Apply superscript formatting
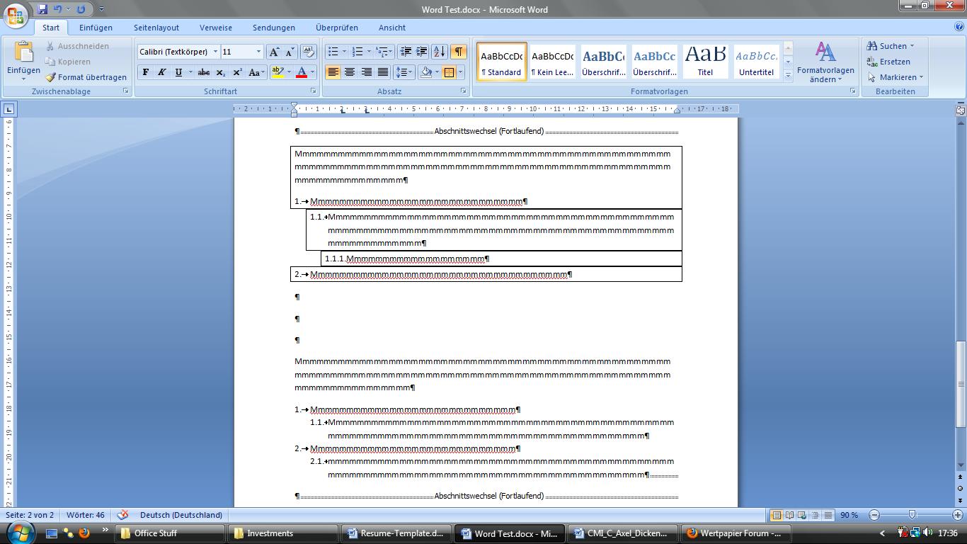This screenshot has width=967, height=544. 237,72
